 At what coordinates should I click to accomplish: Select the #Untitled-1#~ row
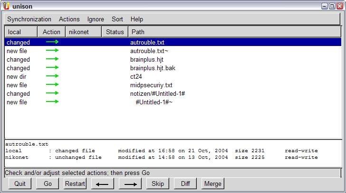[173, 102]
